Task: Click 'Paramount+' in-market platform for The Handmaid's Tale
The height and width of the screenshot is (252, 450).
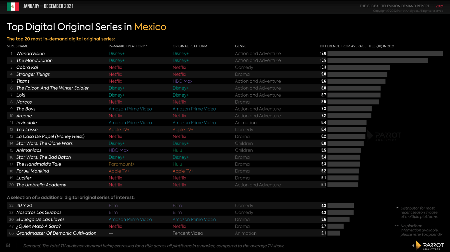Action: (122, 164)
